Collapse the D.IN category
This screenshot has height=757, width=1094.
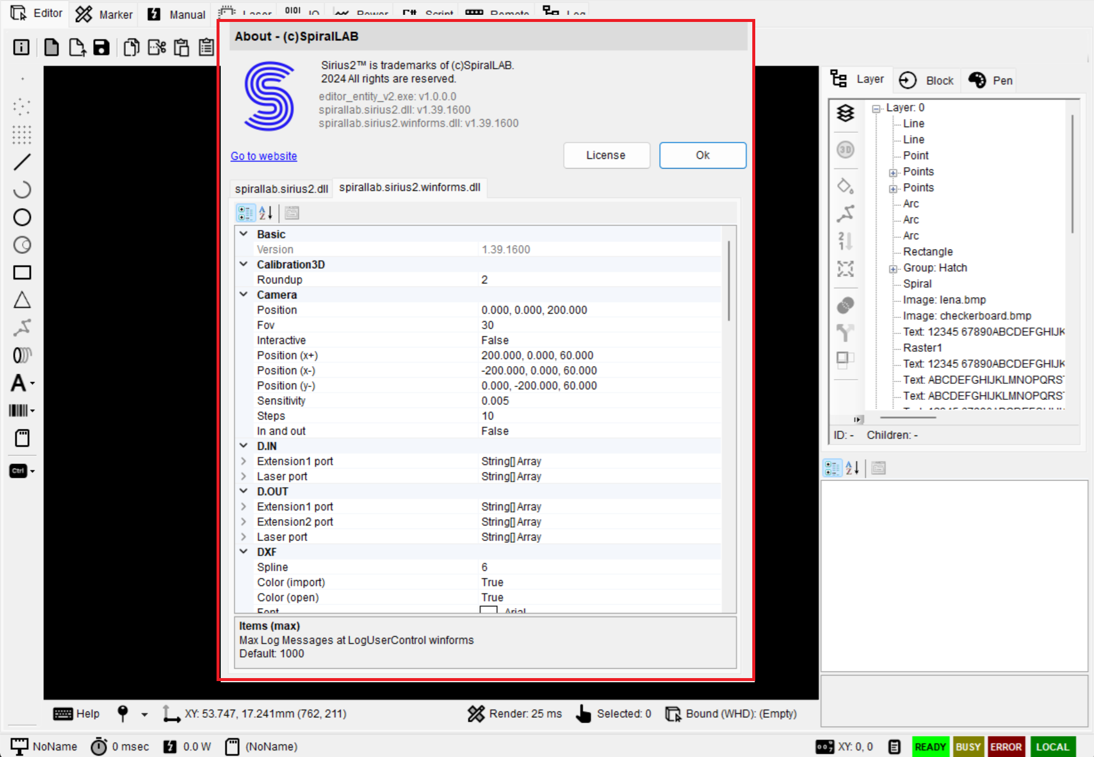(x=243, y=446)
